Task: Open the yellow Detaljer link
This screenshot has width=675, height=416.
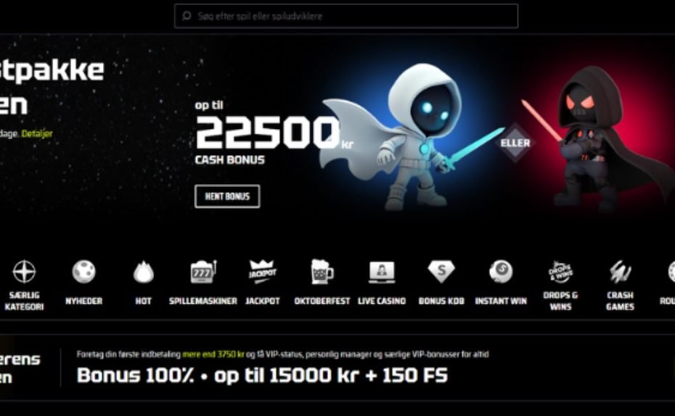Action: click(x=37, y=133)
